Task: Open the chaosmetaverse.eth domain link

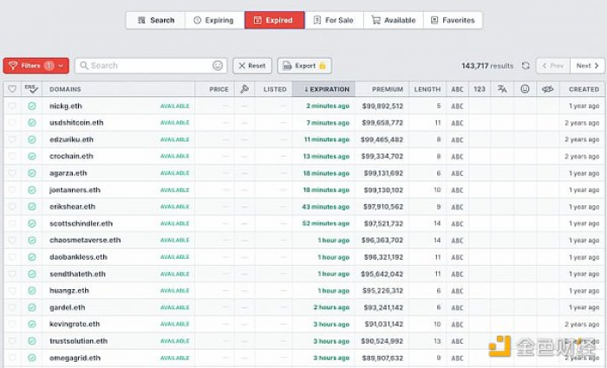Action: pos(85,240)
